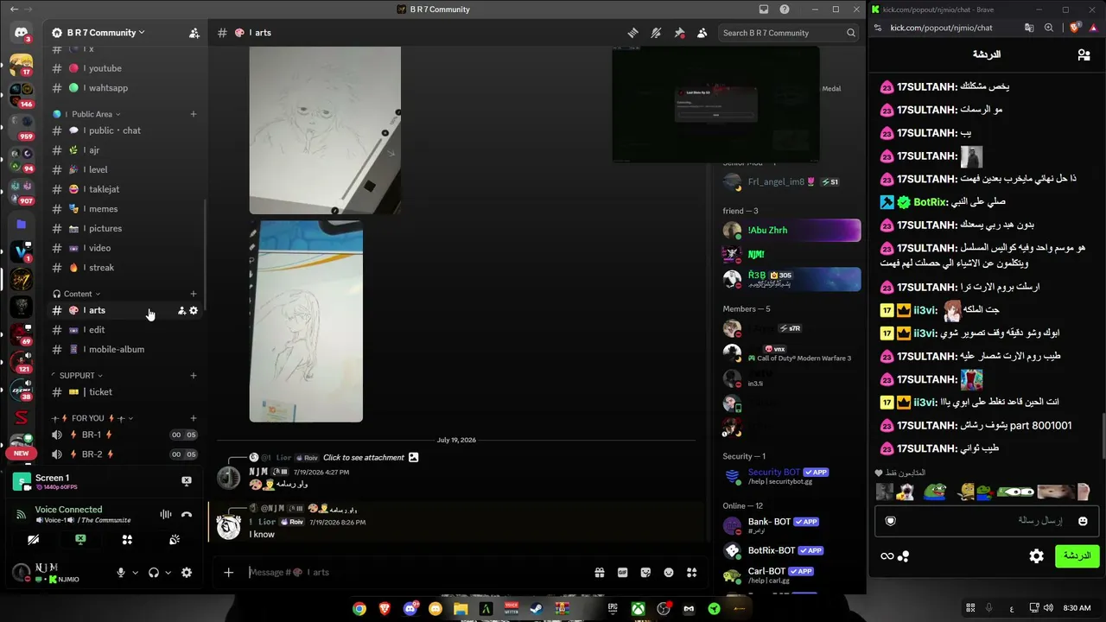
Task: Open Discord direct messages home icon
Action: 21,33
